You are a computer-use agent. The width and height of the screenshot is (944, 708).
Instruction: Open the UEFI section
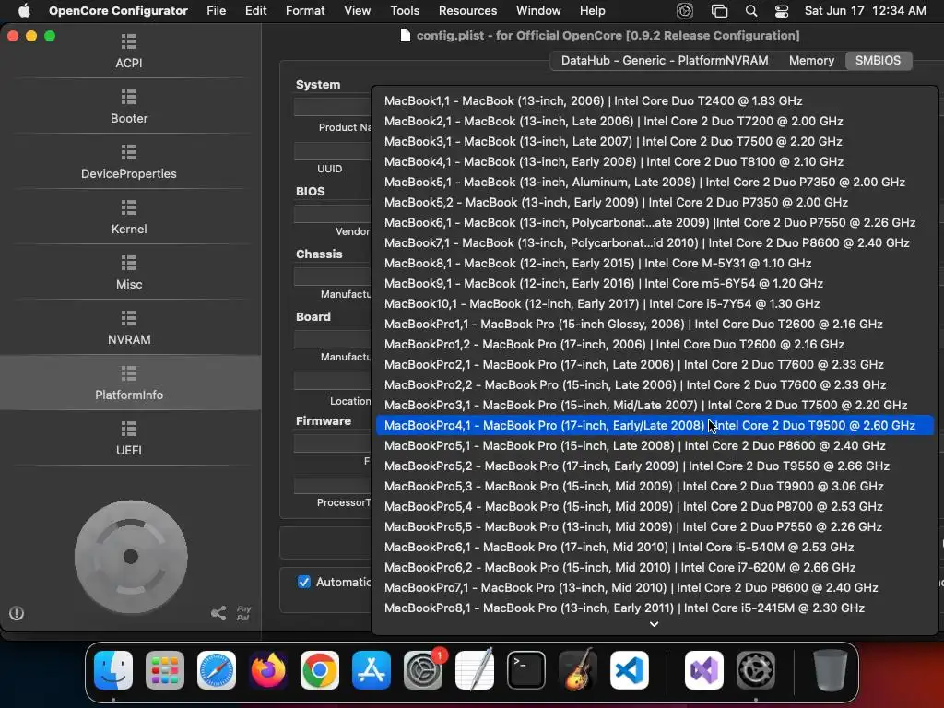129,439
